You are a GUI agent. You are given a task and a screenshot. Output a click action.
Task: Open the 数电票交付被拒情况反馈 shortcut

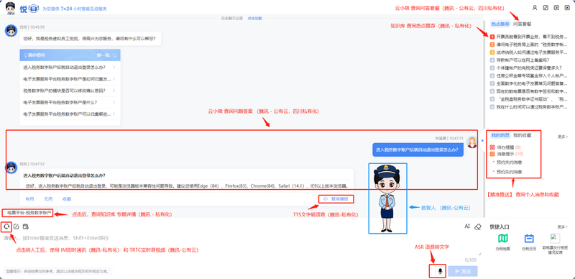click(555, 238)
